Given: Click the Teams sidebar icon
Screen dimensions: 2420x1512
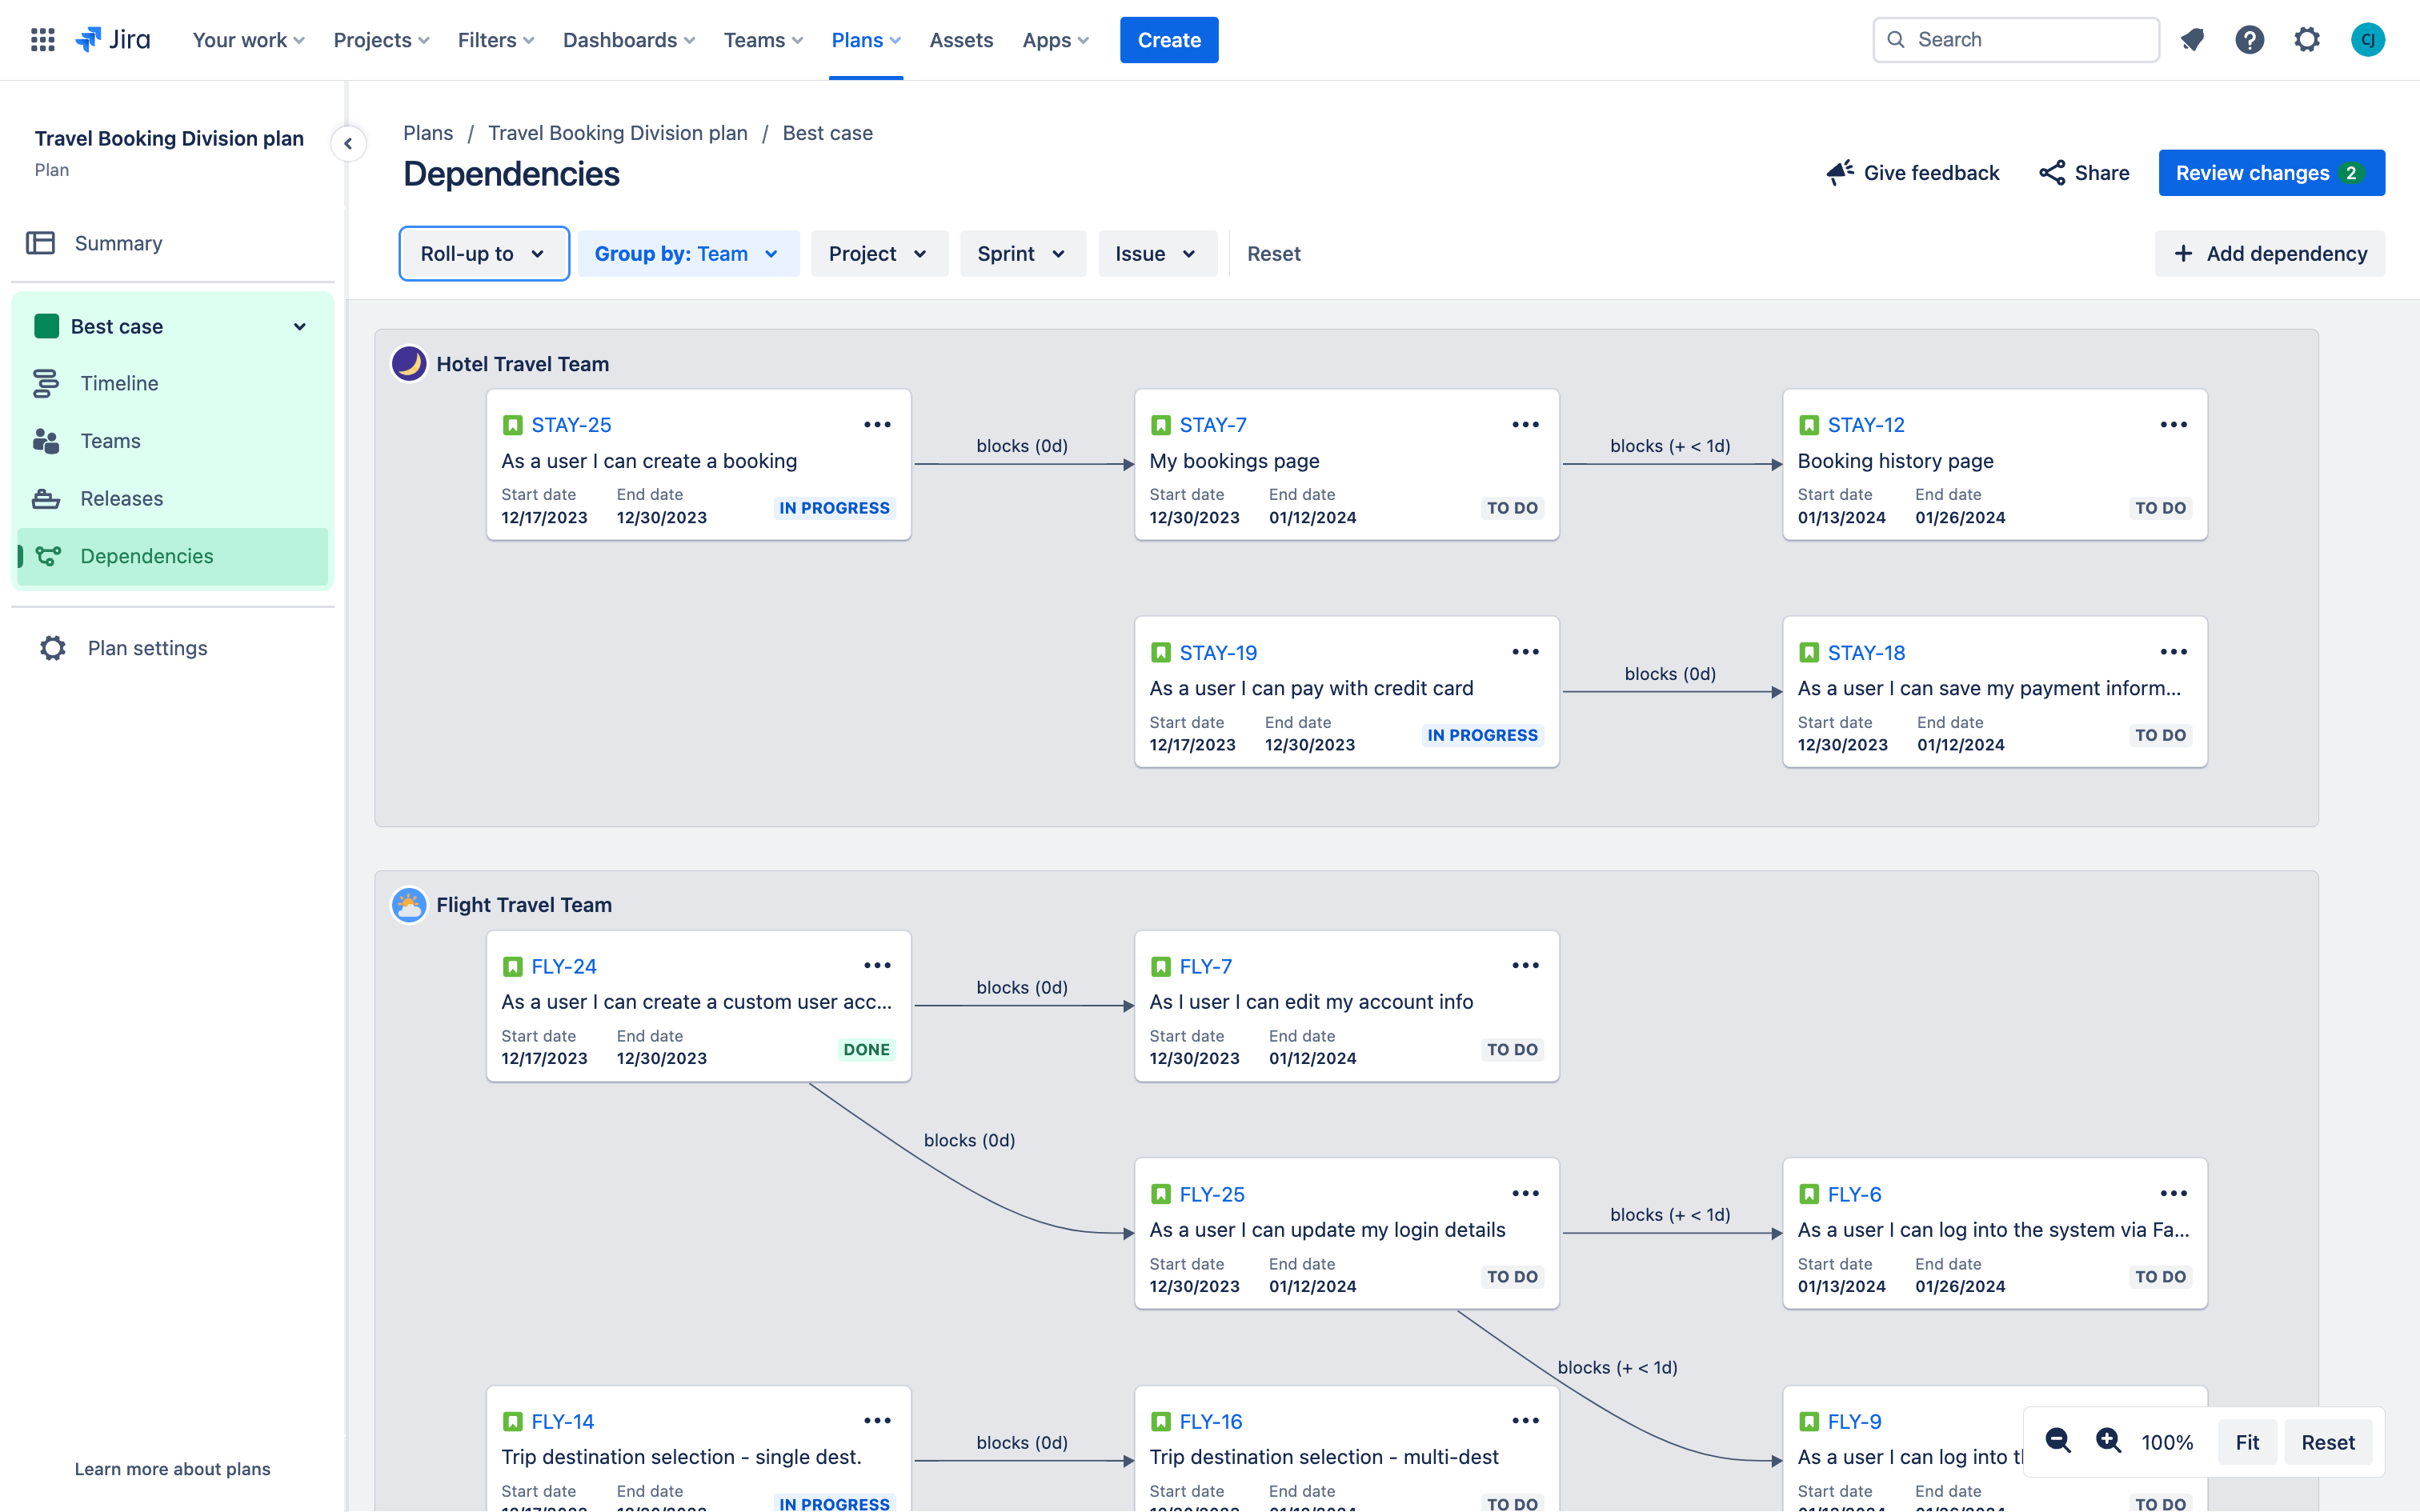Looking at the screenshot, I should pos(47,441).
